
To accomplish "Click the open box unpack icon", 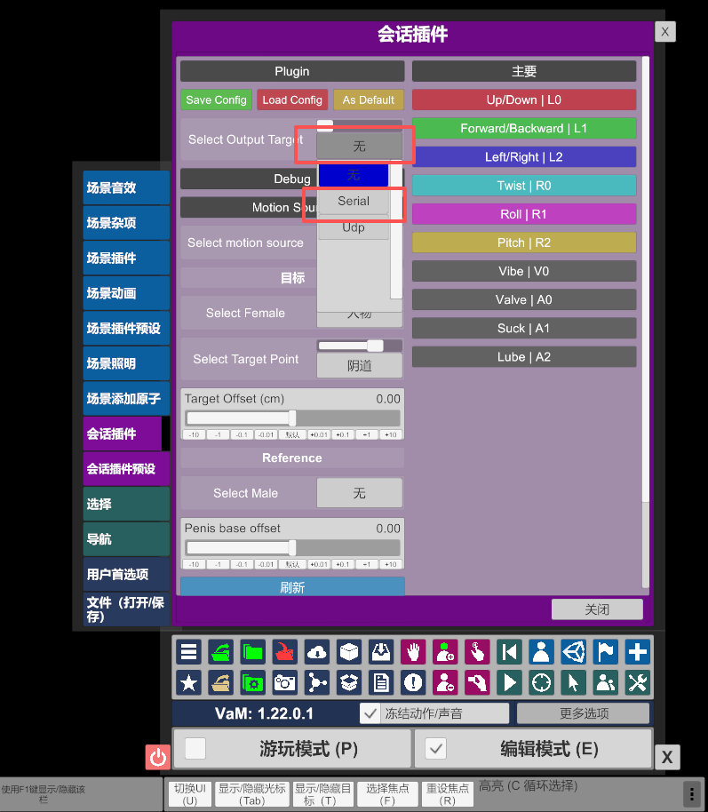I will pyautogui.click(x=349, y=682).
